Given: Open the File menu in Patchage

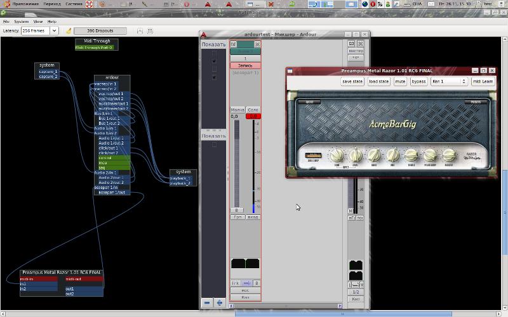Looking at the screenshot, I should [x=6, y=22].
